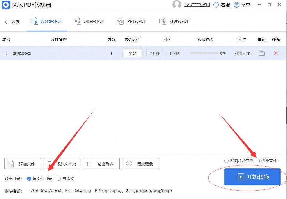Open 测试.docx via 打开文件 link
The image size is (287, 199).
tap(242, 53)
